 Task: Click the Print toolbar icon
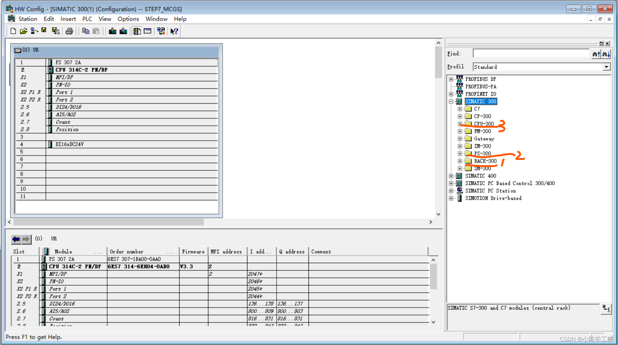point(69,31)
